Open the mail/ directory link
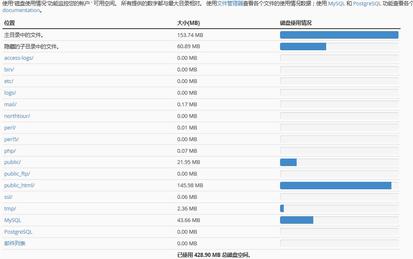 click(x=10, y=104)
